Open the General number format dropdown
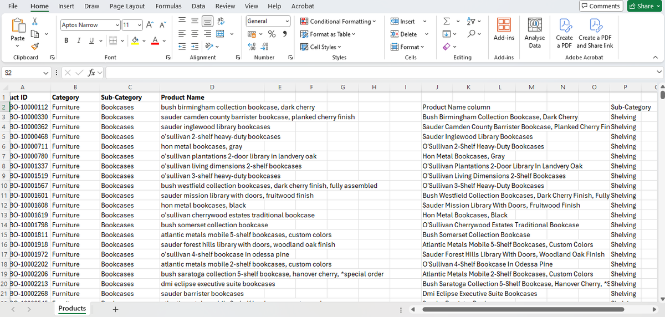This screenshot has width=665, height=317. pos(287,21)
